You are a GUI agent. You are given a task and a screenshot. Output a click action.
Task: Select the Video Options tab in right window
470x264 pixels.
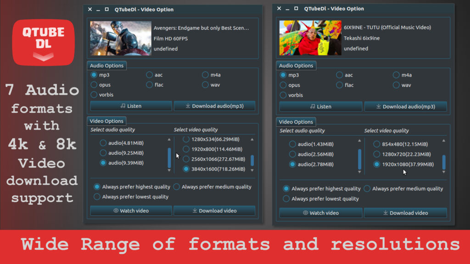[x=297, y=122]
